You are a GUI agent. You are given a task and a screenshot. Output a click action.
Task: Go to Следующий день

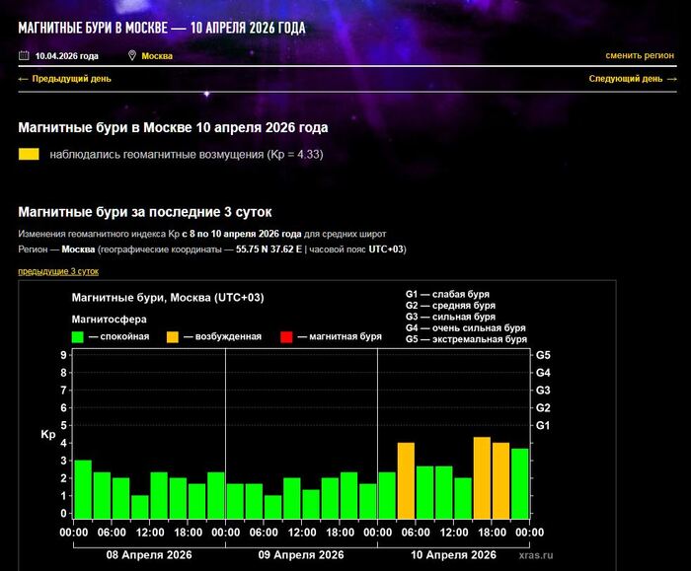click(x=632, y=79)
